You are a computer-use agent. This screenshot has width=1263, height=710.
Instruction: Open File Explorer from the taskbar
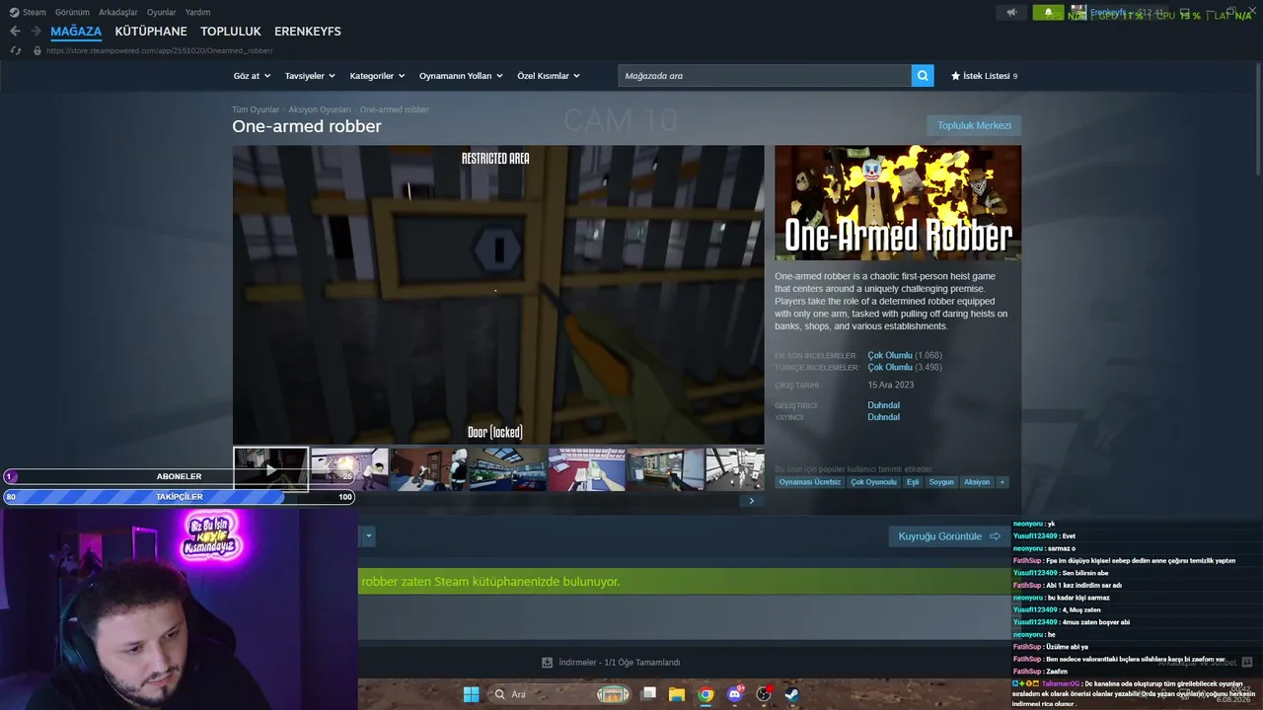677,694
